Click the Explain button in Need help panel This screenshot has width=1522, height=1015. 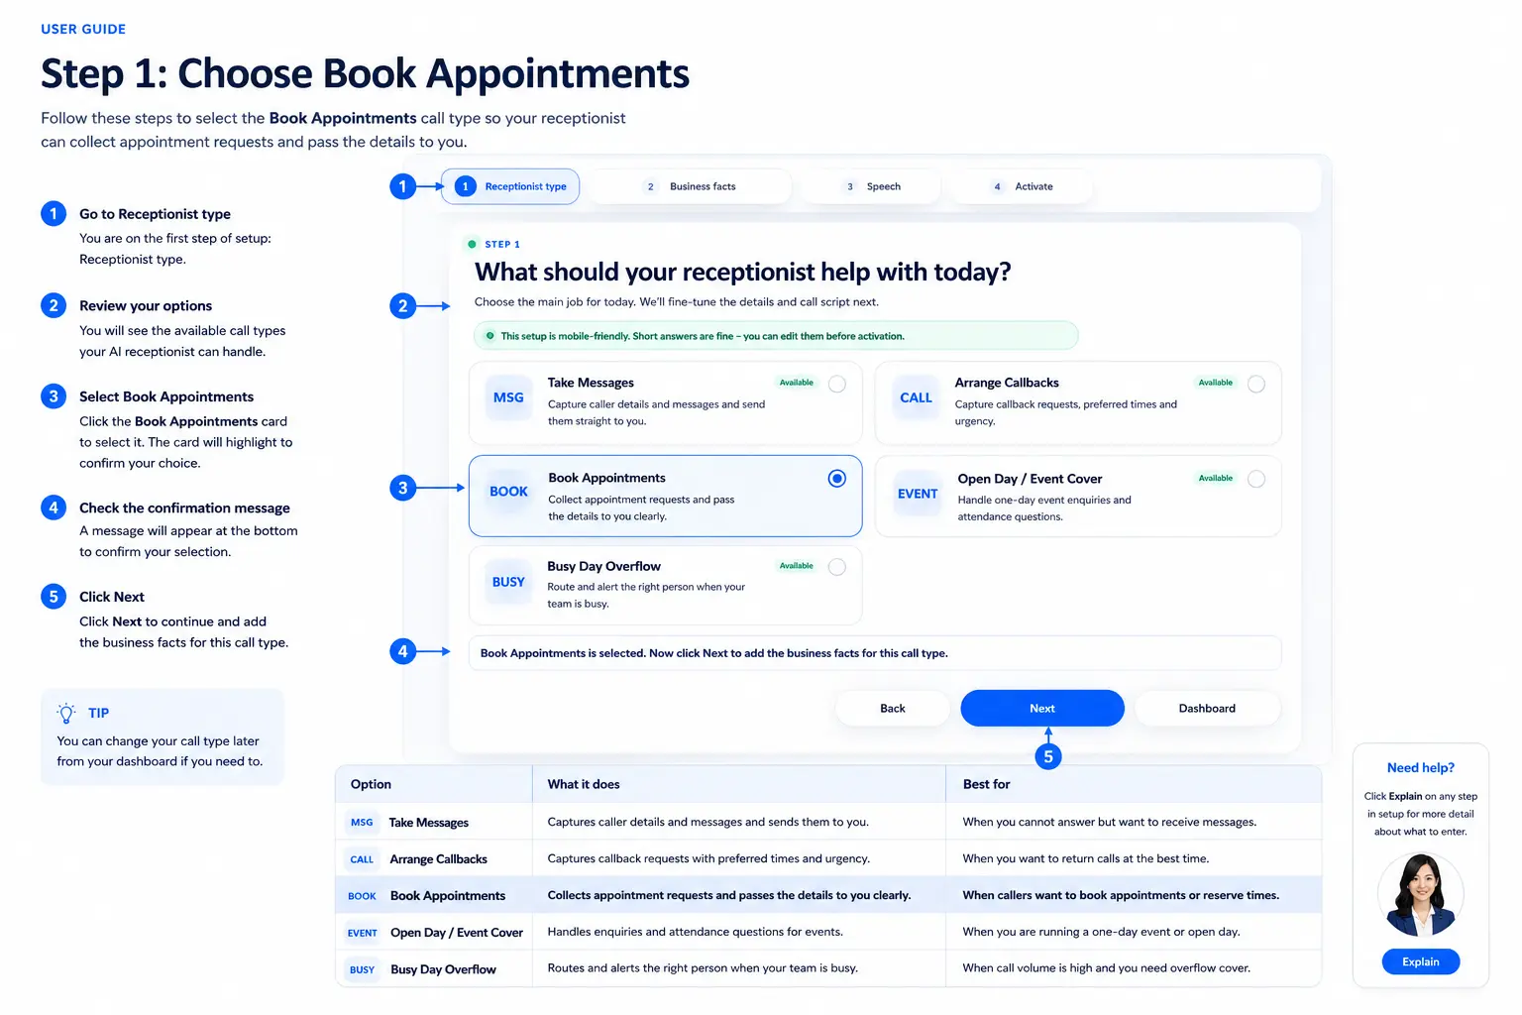coord(1421,961)
